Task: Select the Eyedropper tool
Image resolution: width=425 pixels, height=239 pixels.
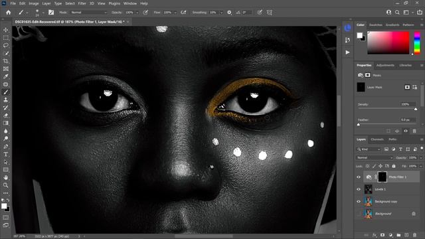Action: (6, 76)
